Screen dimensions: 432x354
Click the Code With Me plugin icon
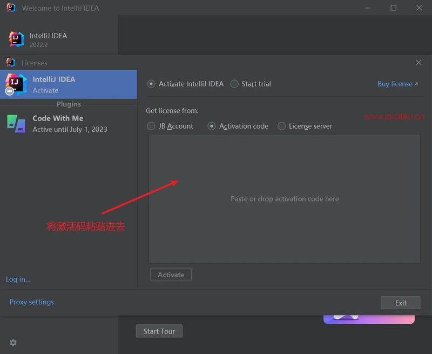coord(16,124)
